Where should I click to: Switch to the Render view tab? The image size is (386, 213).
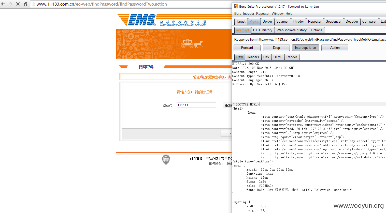pyautogui.click(x=292, y=57)
